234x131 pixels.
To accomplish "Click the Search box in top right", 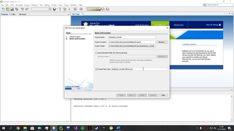I will click(x=218, y=5).
